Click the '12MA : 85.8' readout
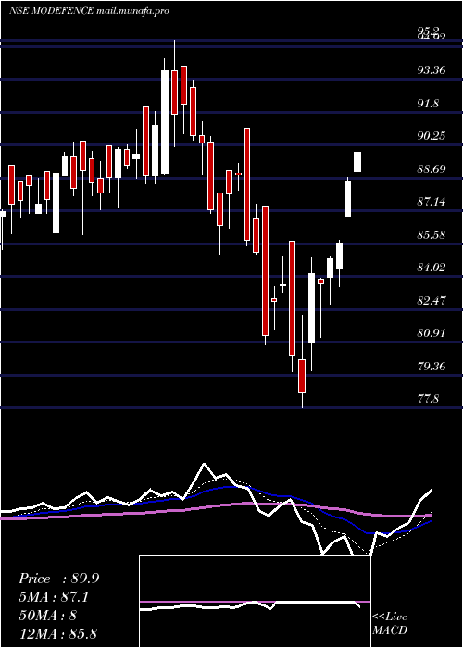 tap(57, 633)
